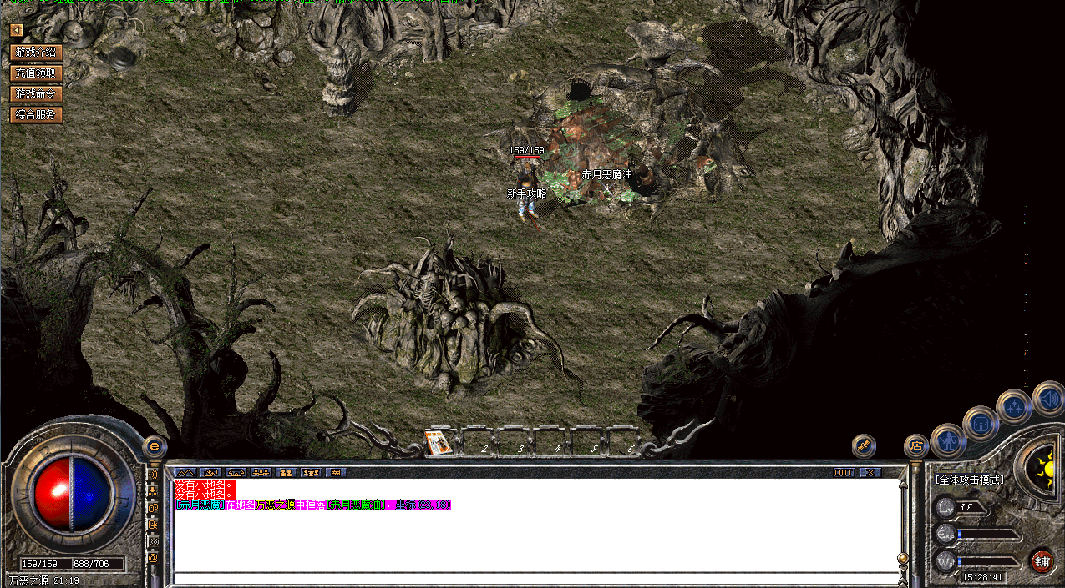Click the @ icon beside chat

(153, 556)
